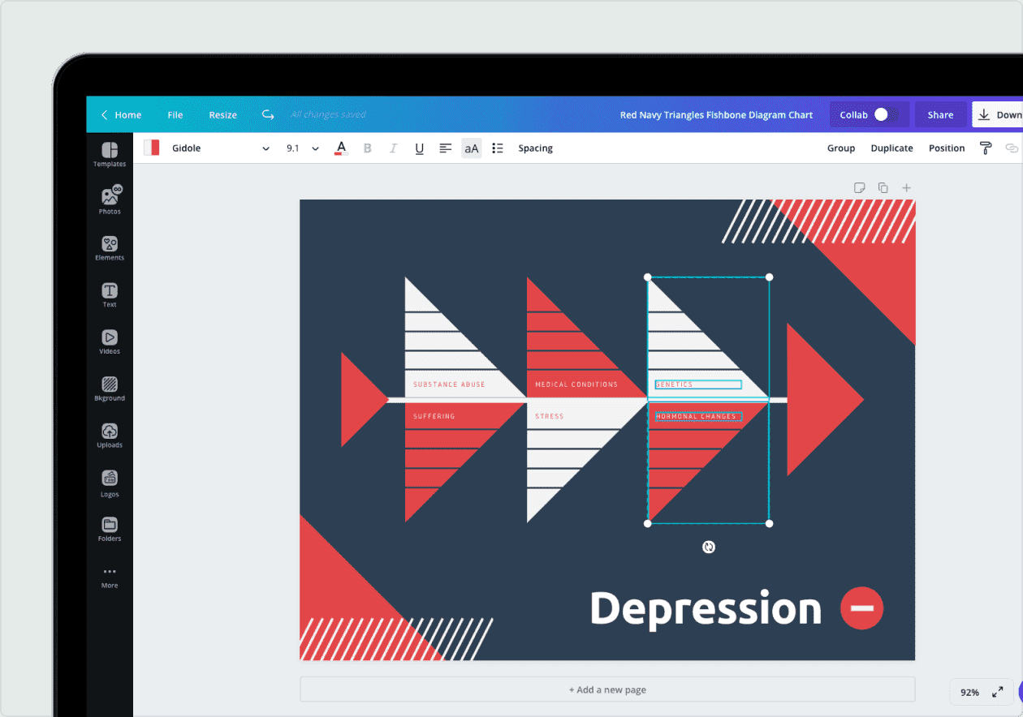Click the Share button
Viewport: 1023px width, 717px height.
pyautogui.click(x=940, y=115)
